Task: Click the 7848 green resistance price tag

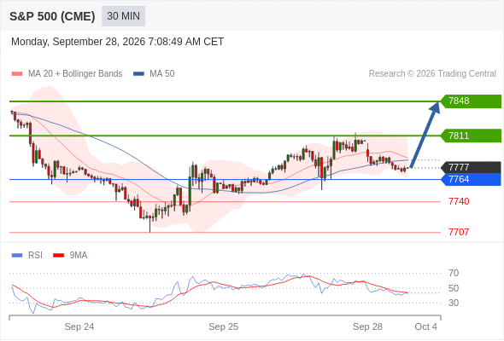Action: (471, 101)
